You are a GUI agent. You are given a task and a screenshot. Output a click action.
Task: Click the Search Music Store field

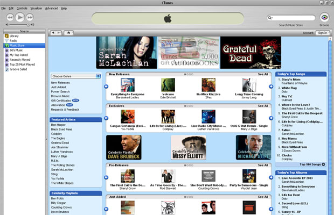(291, 18)
